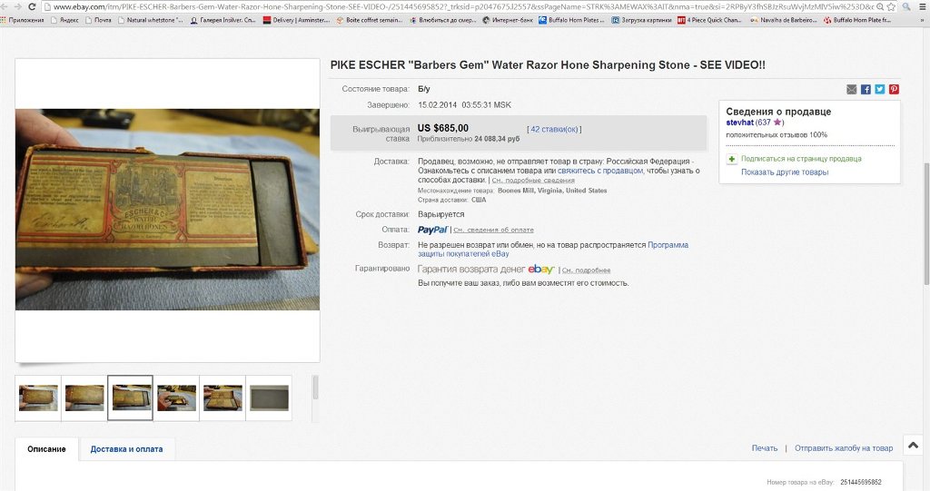Share listing on Pinterest icon
This screenshot has width=930, height=491.
tap(894, 90)
